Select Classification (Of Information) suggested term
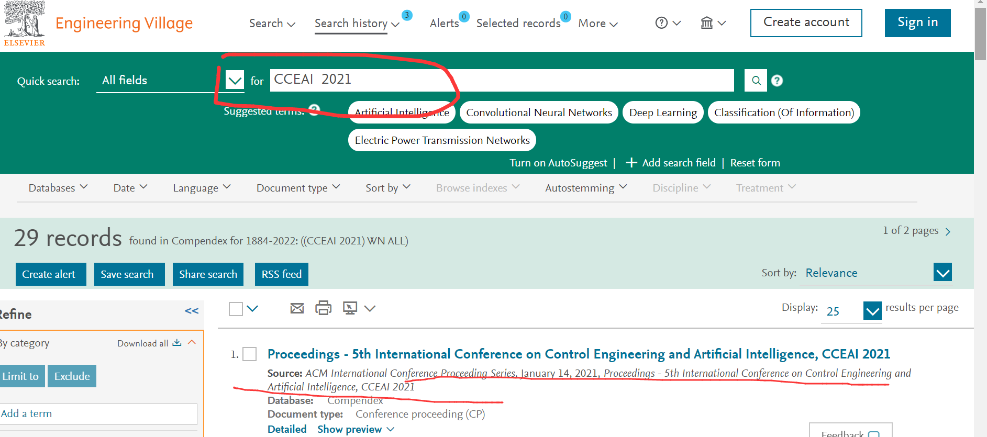Image resolution: width=987 pixels, height=437 pixels. pos(784,113)
